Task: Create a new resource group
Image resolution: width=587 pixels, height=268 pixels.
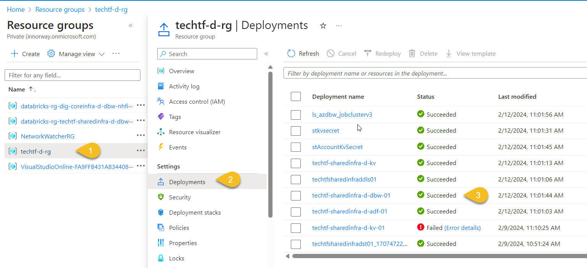Action: 24,54
